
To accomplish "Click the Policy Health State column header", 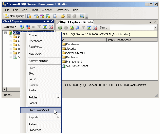I will pyautogui.click(x=132, y=40).
